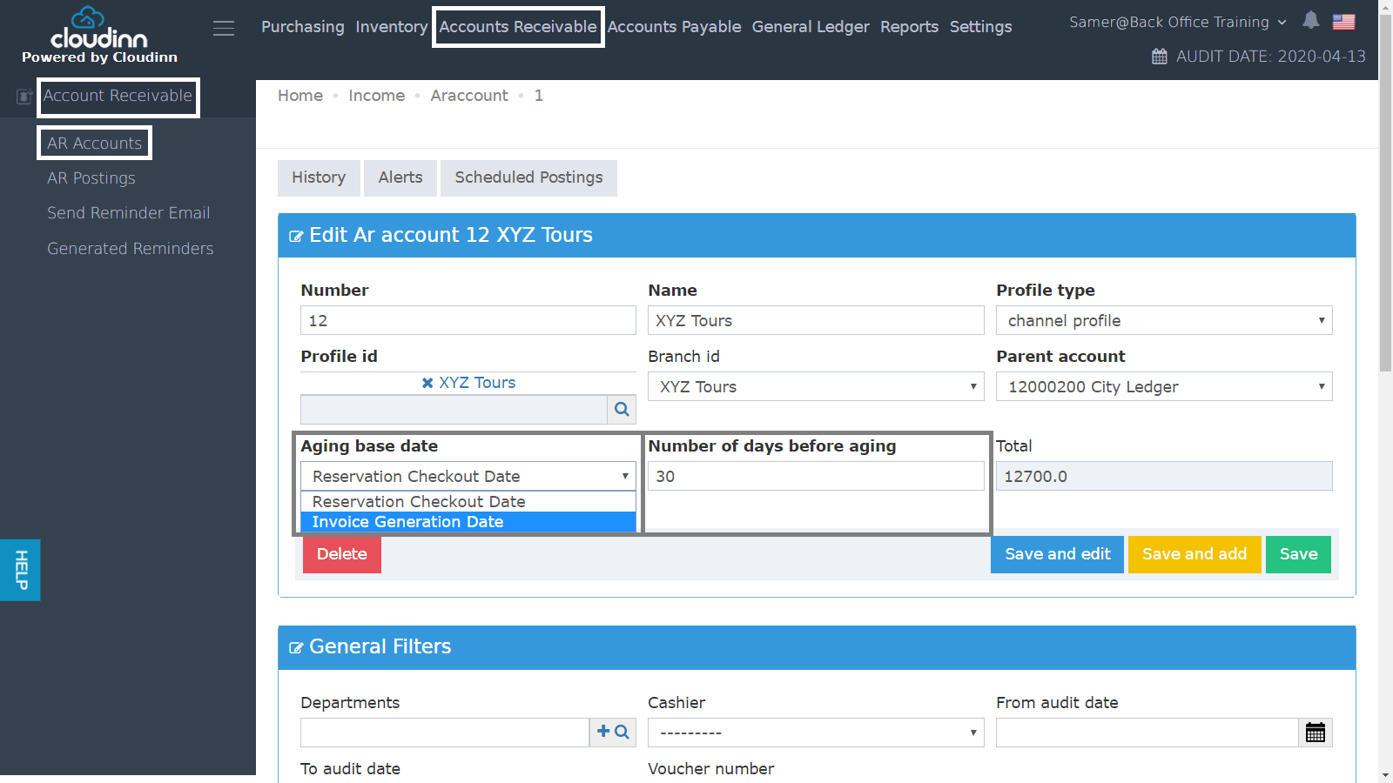Click the edit icon beside General Filters
The height and width of the screenshot is (783, 1393).
tap(296, 647)
